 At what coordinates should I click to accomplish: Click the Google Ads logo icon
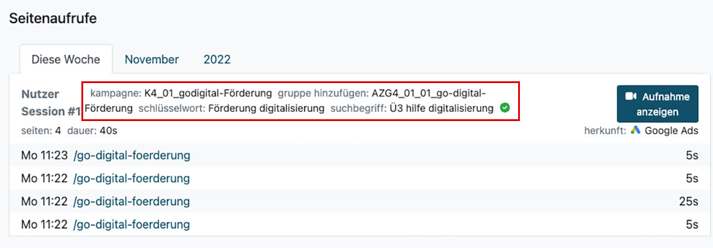point(635,131)
